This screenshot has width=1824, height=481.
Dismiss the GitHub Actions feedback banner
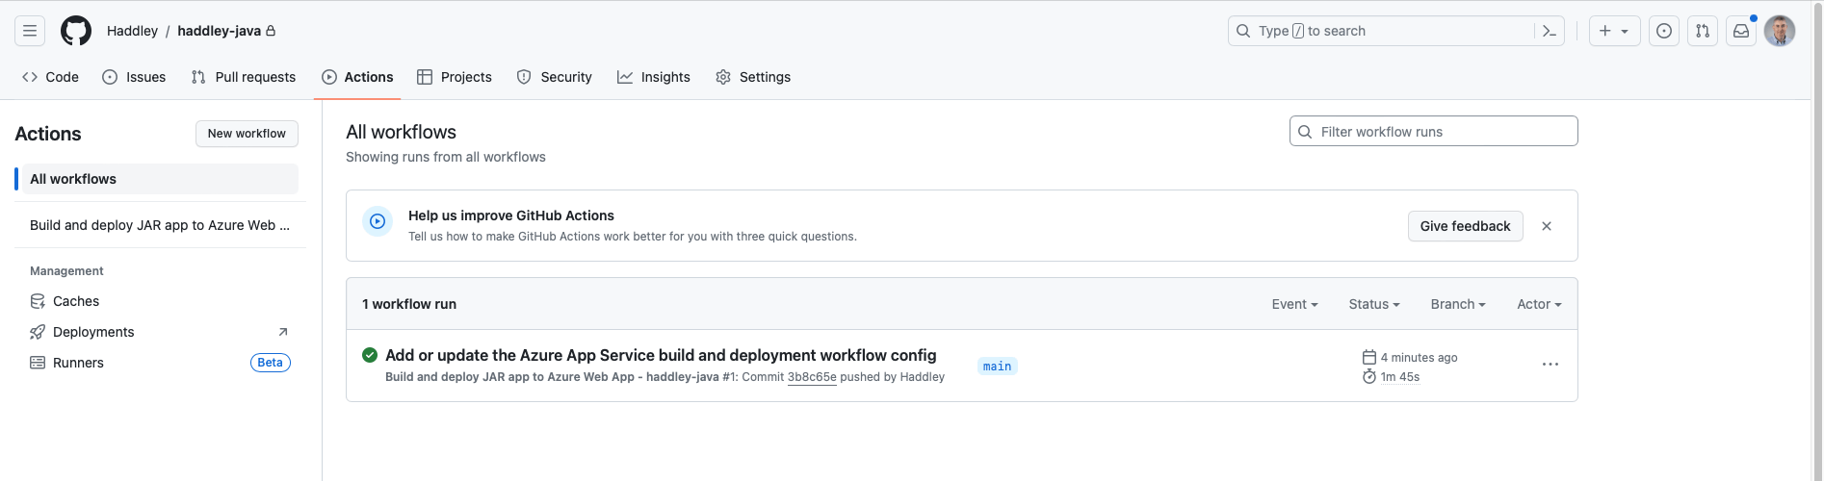[1547, 226]
